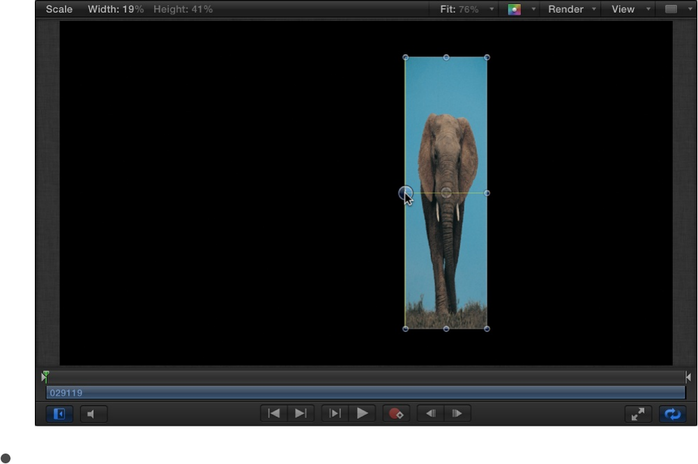Screen dimensions: 698x464
Task: Toggle loop playback button
Action: click(x=672, y=414)
